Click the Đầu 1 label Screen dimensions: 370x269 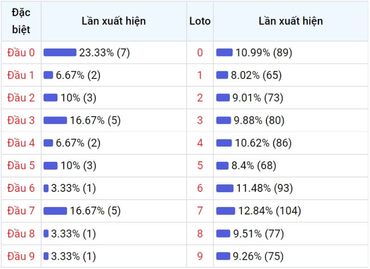(x=20, y=75)
